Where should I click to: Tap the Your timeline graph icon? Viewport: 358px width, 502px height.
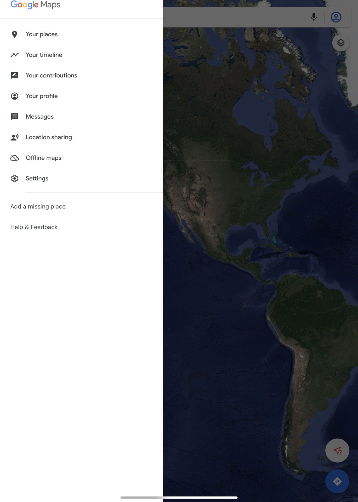tap(15, 55)
